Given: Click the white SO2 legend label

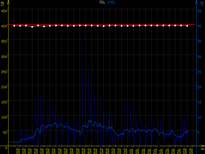Looking at the screenshot, I should pyautogui.click(x=102, y=2).
